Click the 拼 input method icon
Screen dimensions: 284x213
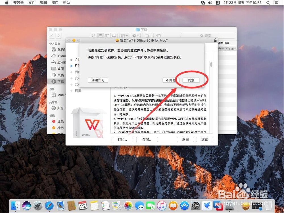(x=218, y=3)
